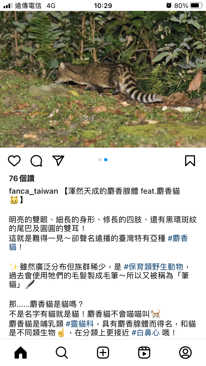Open the #白鼻心 hashtag
The height and width of the screenshot is (366, 206).
point(146,333)
